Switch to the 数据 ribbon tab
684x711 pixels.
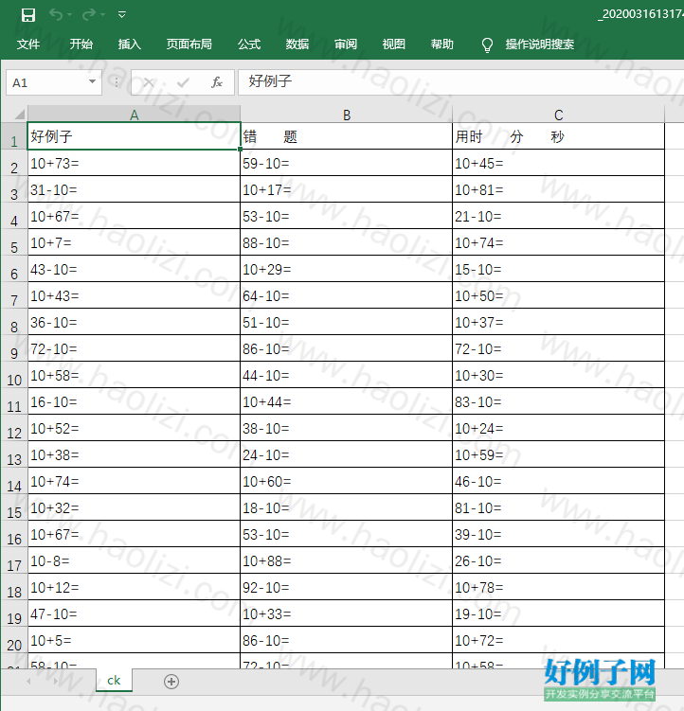coord(297,44)
